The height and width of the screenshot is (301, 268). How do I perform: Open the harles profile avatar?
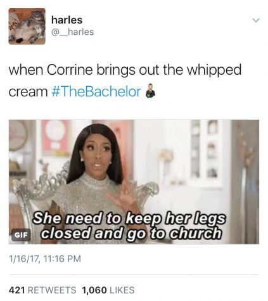[x=27, y=27]
